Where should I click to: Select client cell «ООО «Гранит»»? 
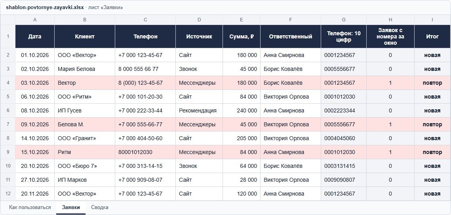(85, 138)
